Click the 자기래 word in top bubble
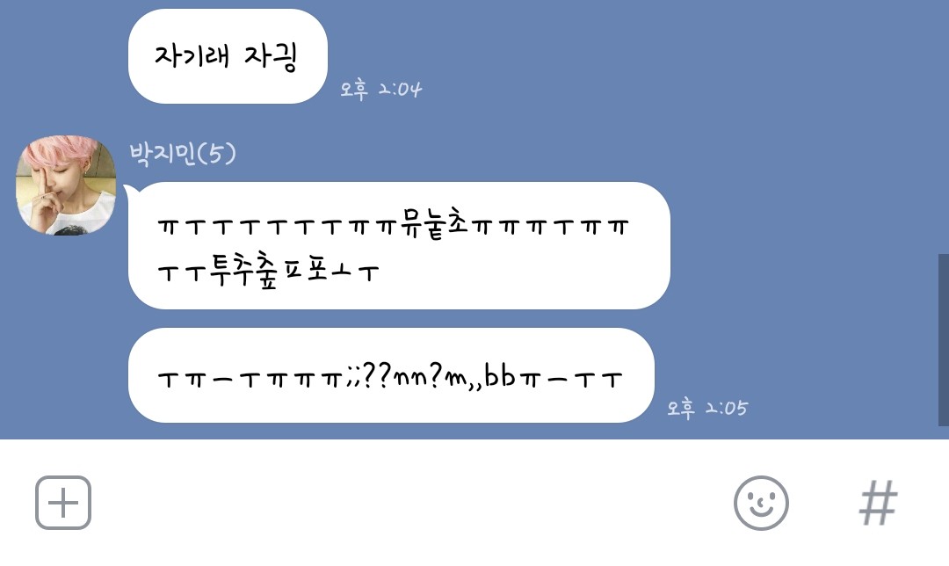Screen dimensions: 949x566 pos(192,55)
